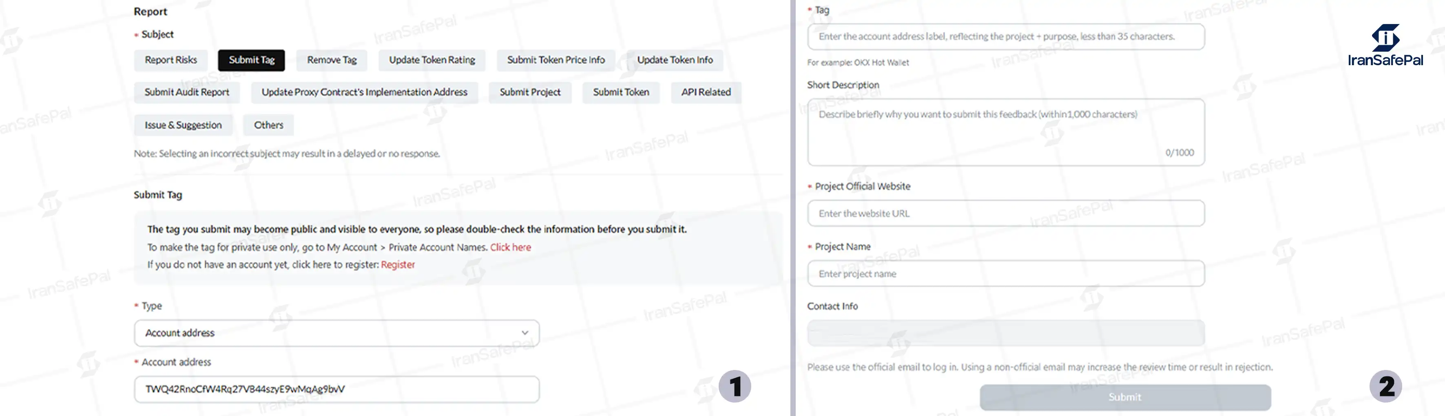Open the 'Click here' private names link
Image resolution: width=1445 pixels, height=416 pixels.
click(x=510, y=247)
